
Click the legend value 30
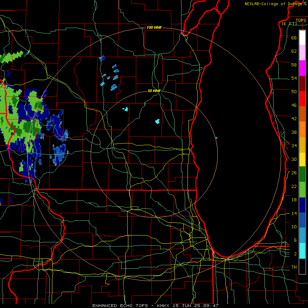tap(294, 159)
